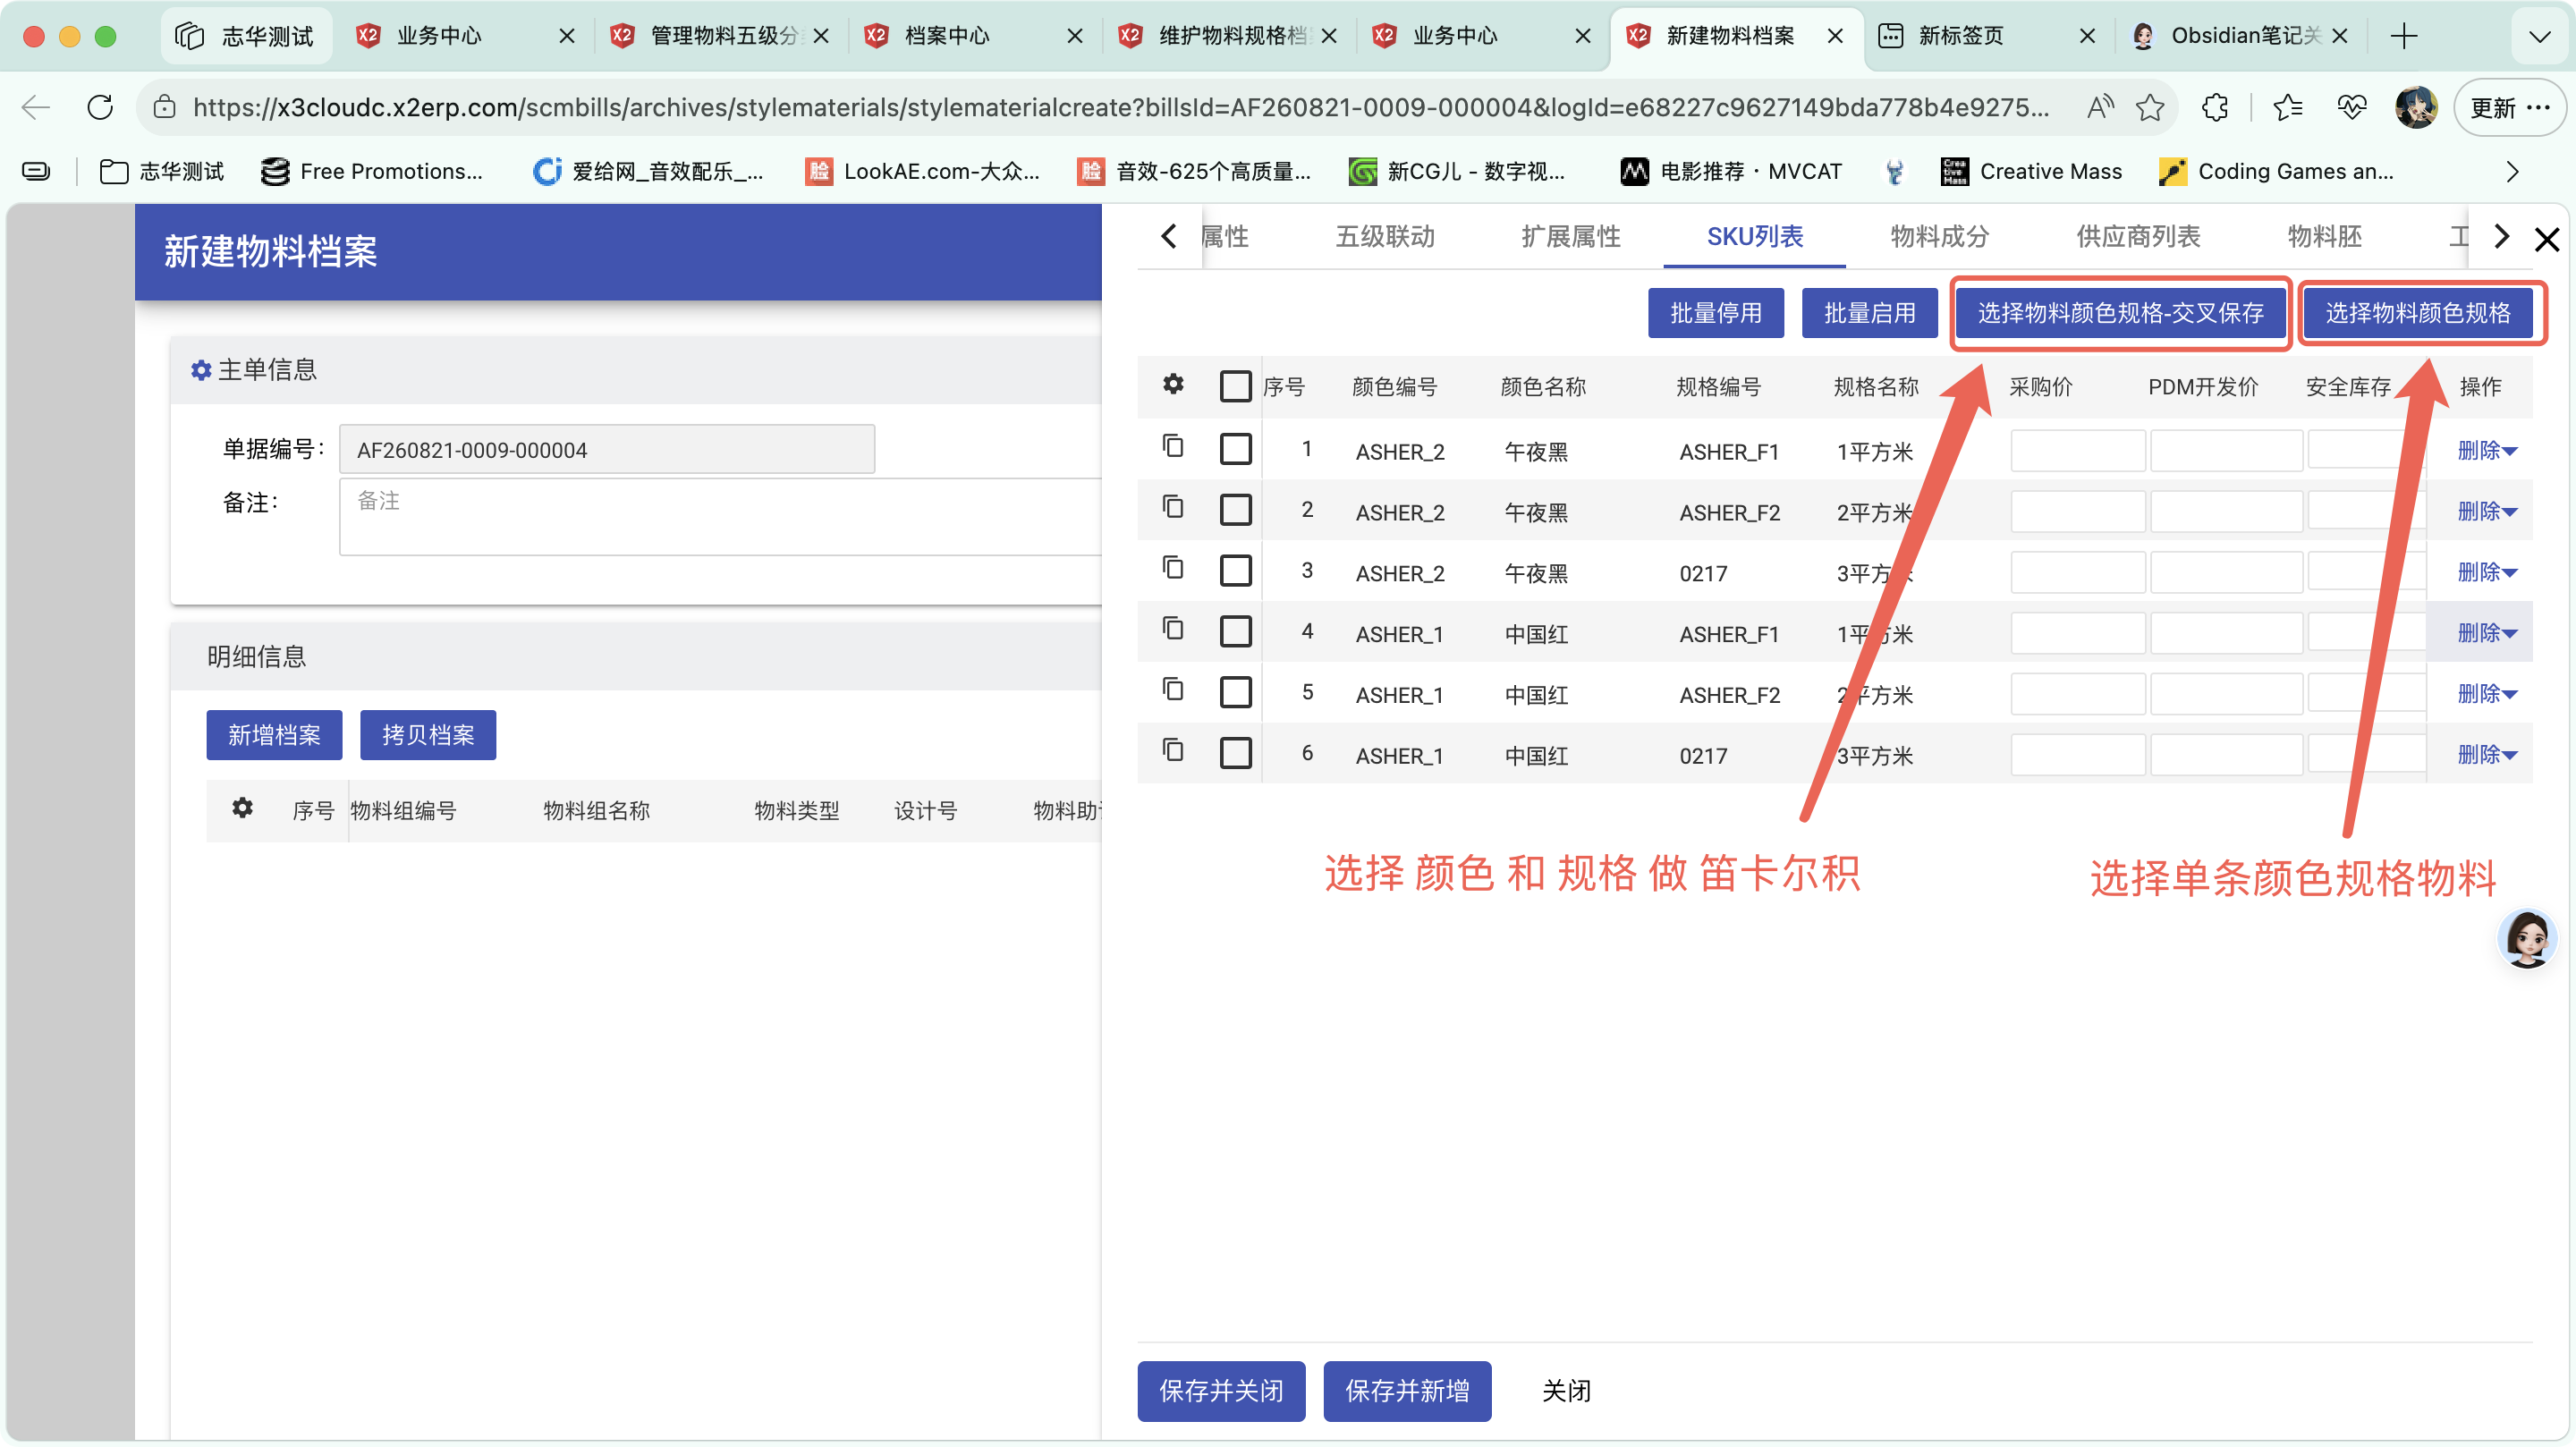The image size is (2576, 1447).
Task: Click the 新增档案 button
Action: point(274,735)
